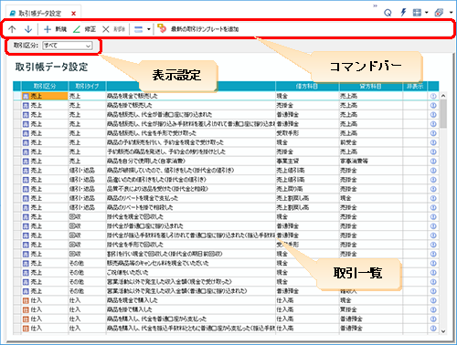This screenshot has height=345, width=457.
Task: Click the vertical scrollbar thumb of the list
Action: (443, 114)
